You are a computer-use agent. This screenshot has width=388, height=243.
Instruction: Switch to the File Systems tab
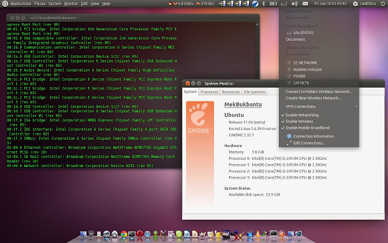255,92
